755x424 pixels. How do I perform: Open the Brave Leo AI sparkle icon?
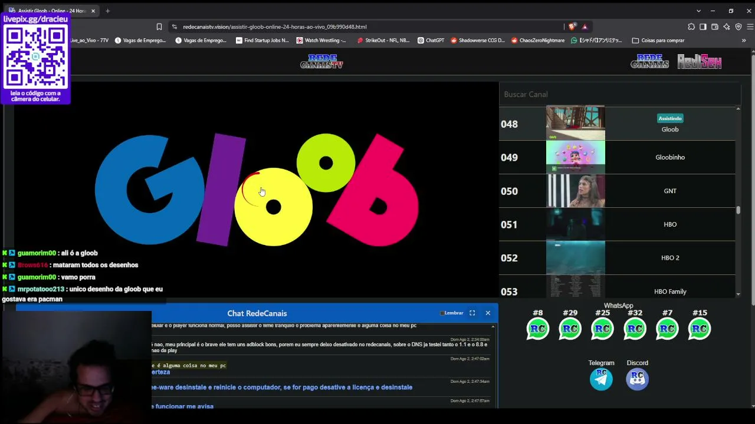[x=727, y=26]
